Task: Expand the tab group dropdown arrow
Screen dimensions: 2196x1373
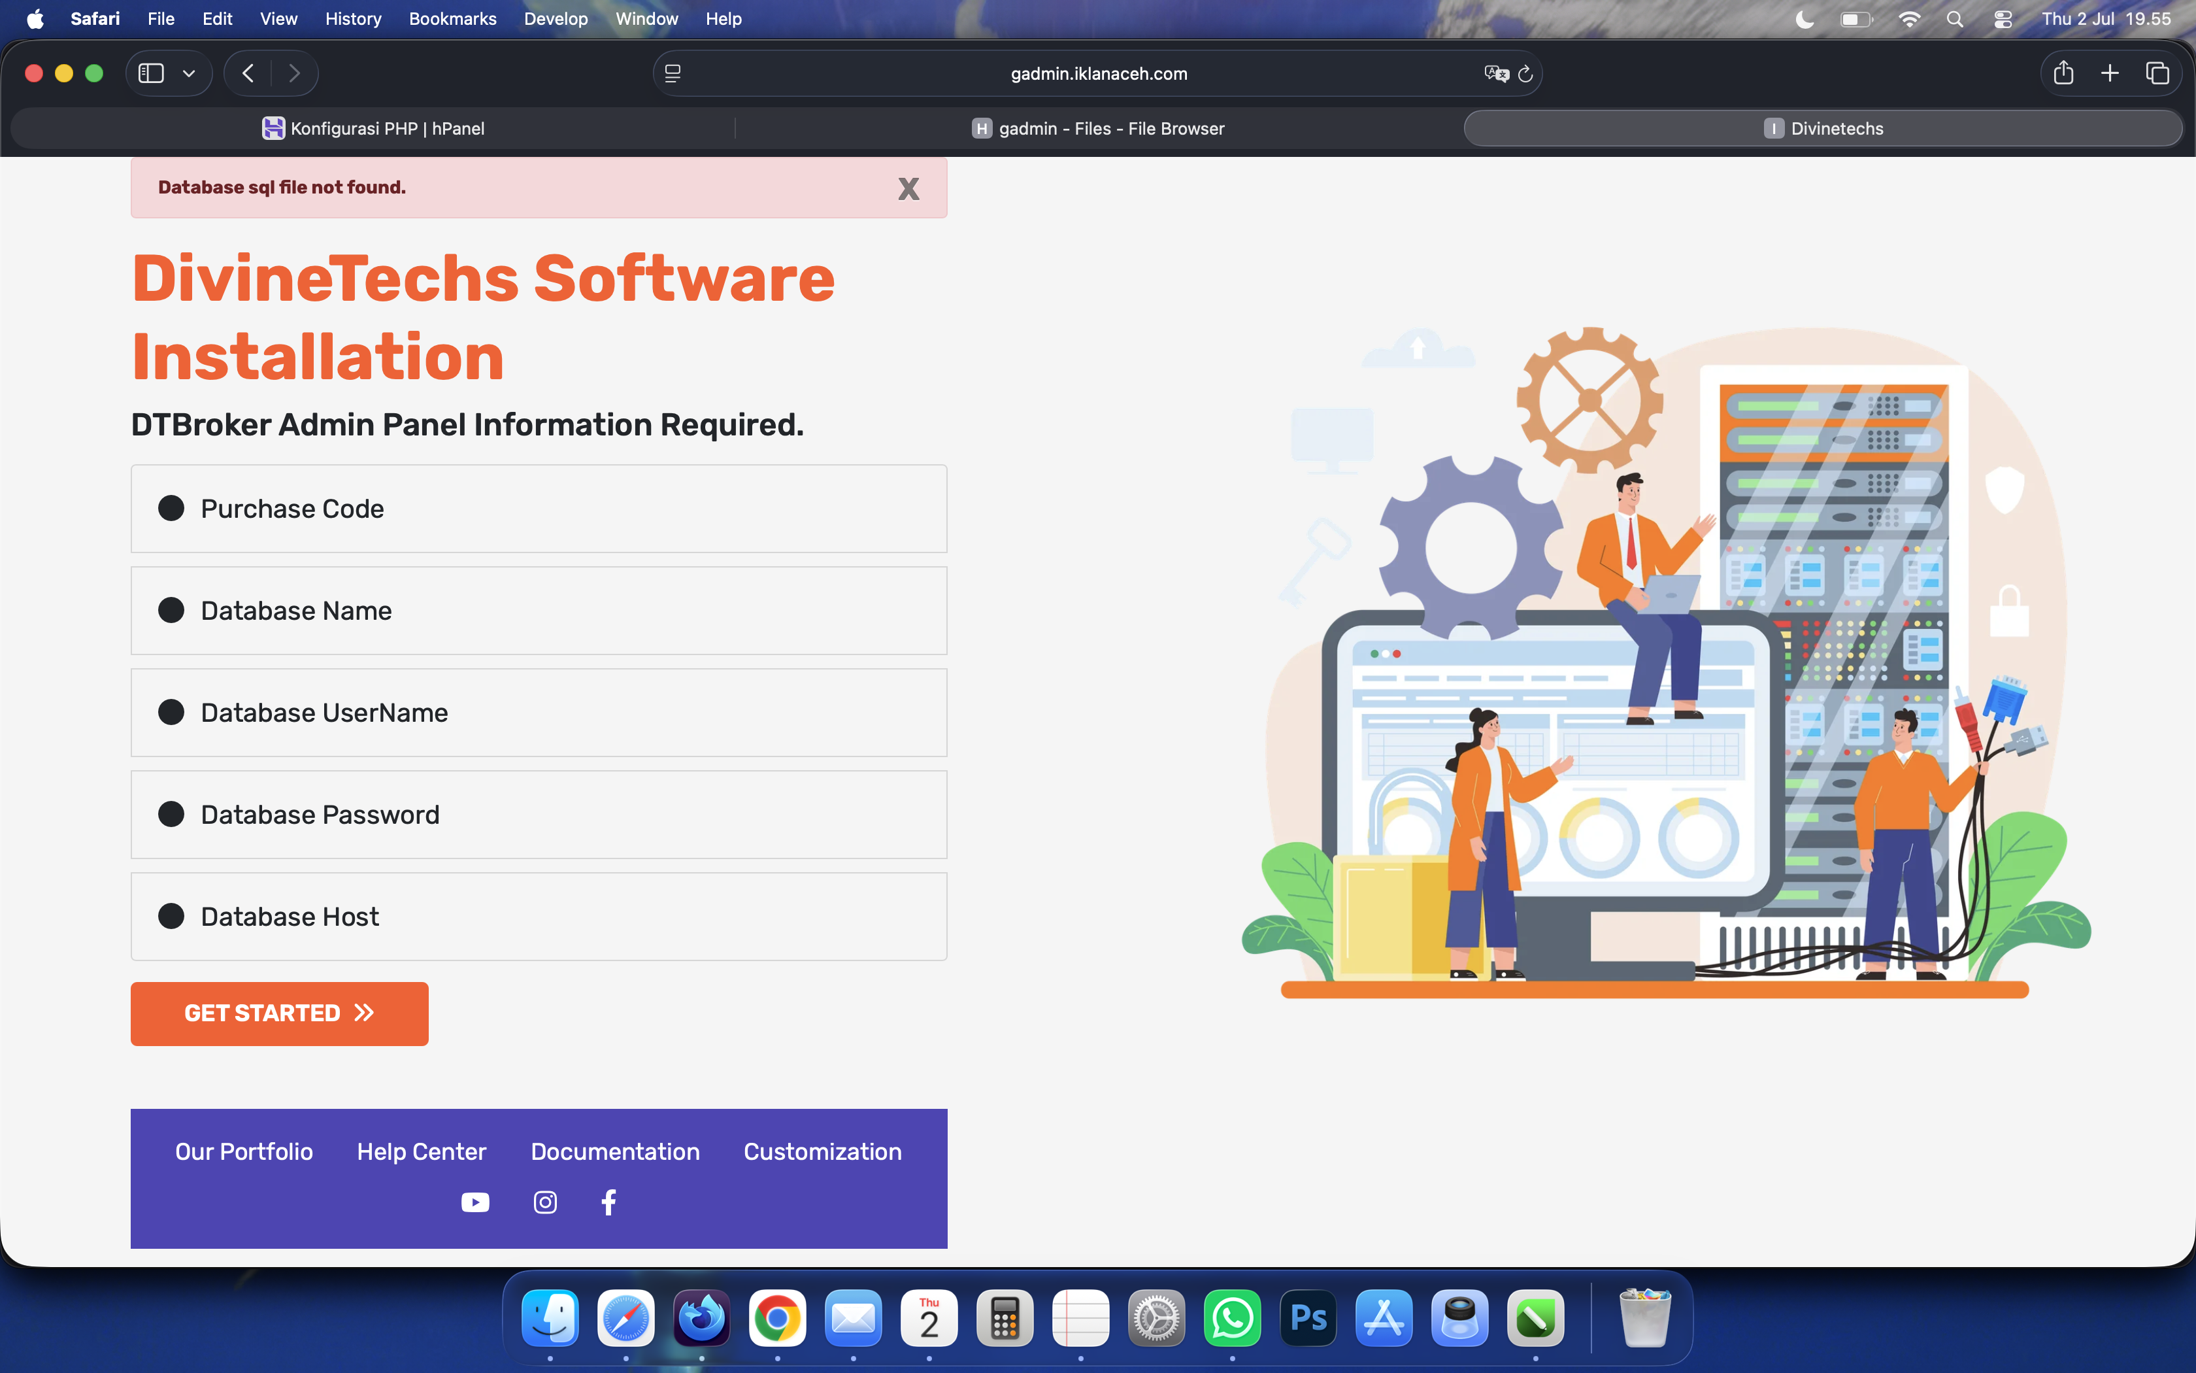Action: (x=189, y=73)
